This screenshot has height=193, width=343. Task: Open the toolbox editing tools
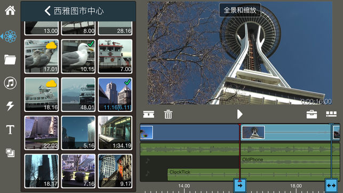coord(312,114)
